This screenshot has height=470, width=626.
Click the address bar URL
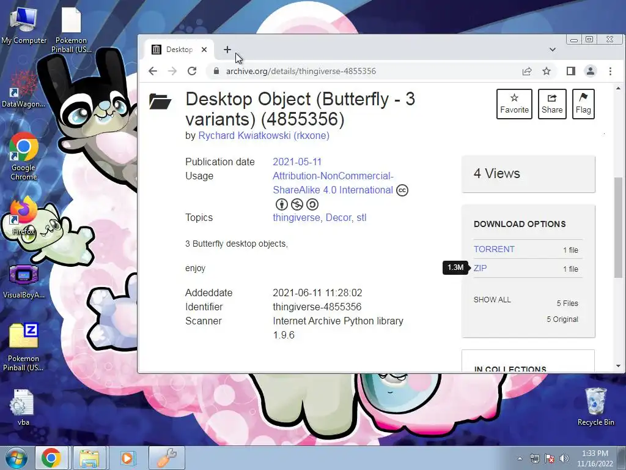point(301,71)
